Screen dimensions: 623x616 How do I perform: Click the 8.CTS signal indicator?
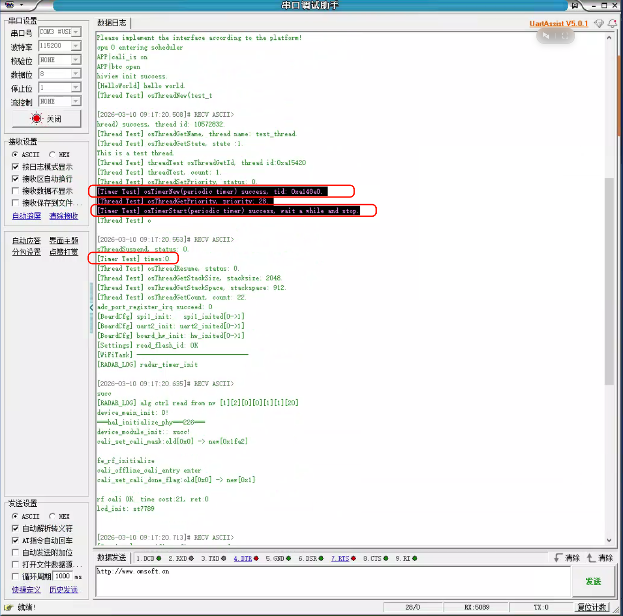[x=375, y=558]
